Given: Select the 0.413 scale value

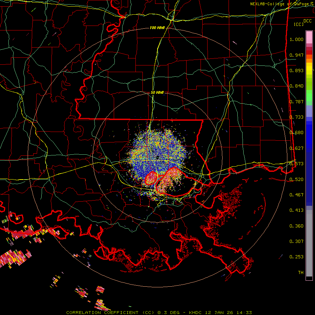Looking at the screenshot, I should pyautogui.click(x=296, y=210).
